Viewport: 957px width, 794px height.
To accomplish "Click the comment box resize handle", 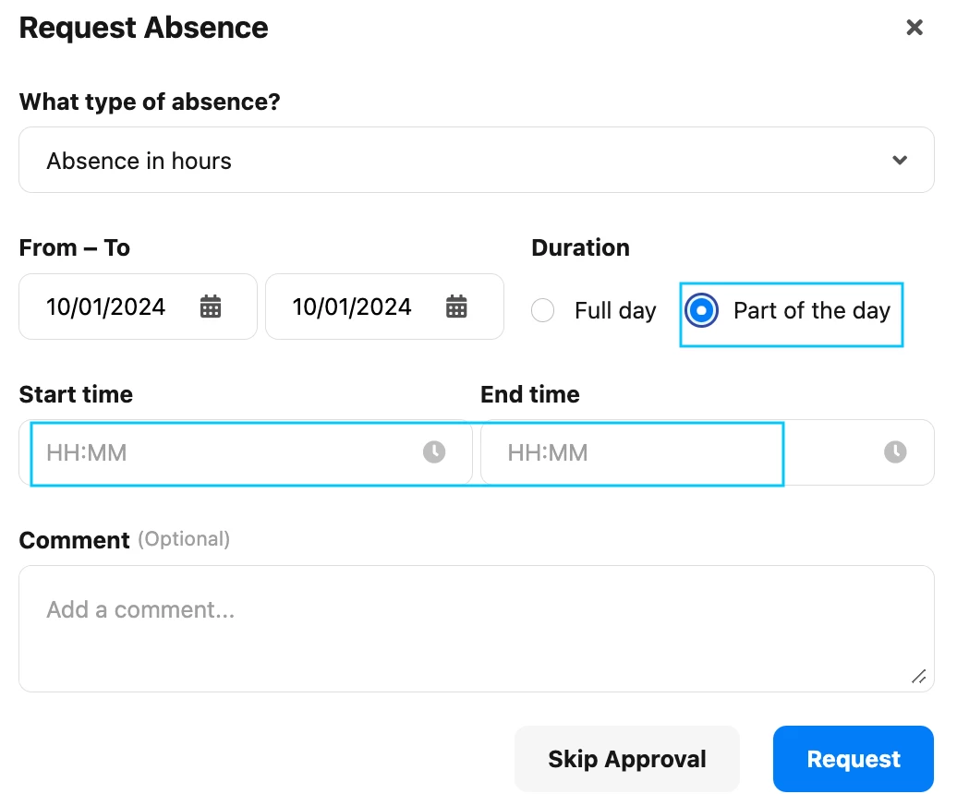I will point(918,677).
